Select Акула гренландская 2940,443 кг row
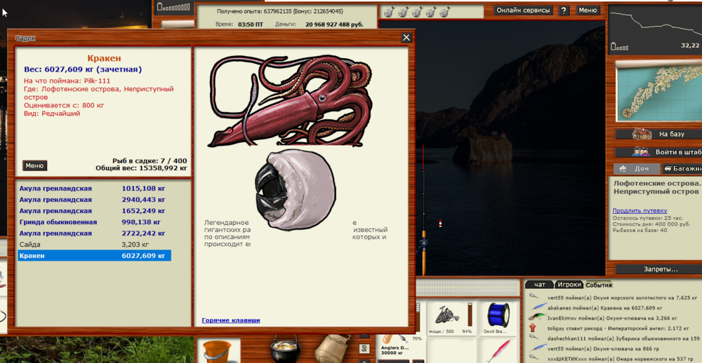702x363 pixels. pos(95,200)
